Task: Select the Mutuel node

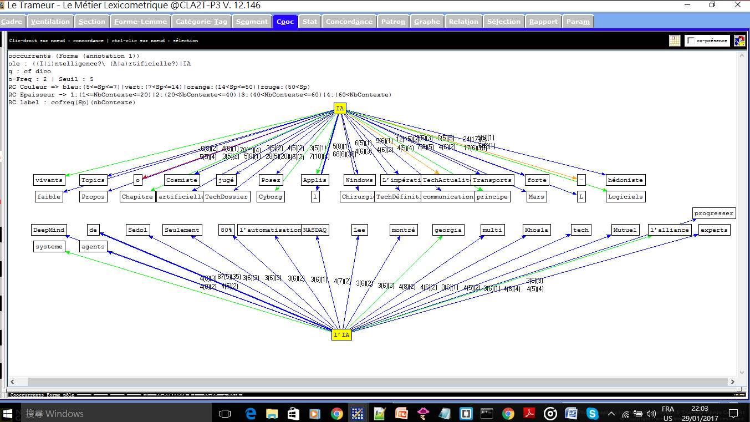Action: coord(625,230)
